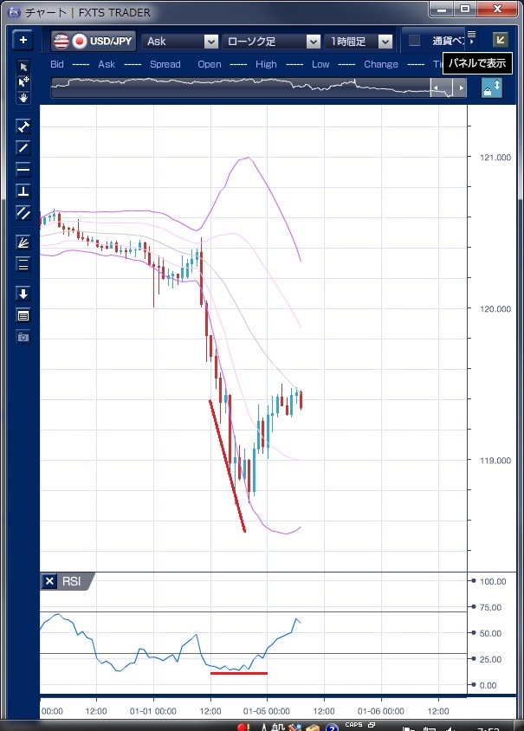
Task: Open the Ask price type dropdown
Action: click(x=210, y=42)
